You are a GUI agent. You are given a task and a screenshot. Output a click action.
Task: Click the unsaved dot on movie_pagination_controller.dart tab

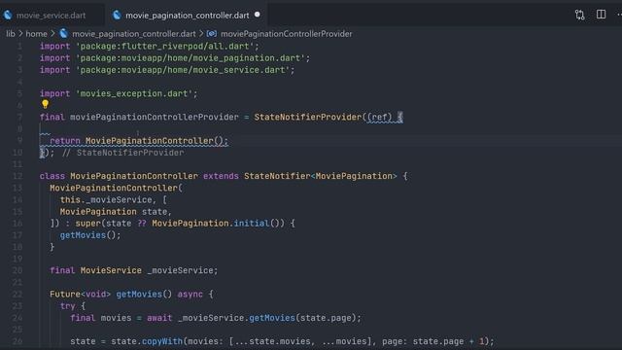point(257,15)
